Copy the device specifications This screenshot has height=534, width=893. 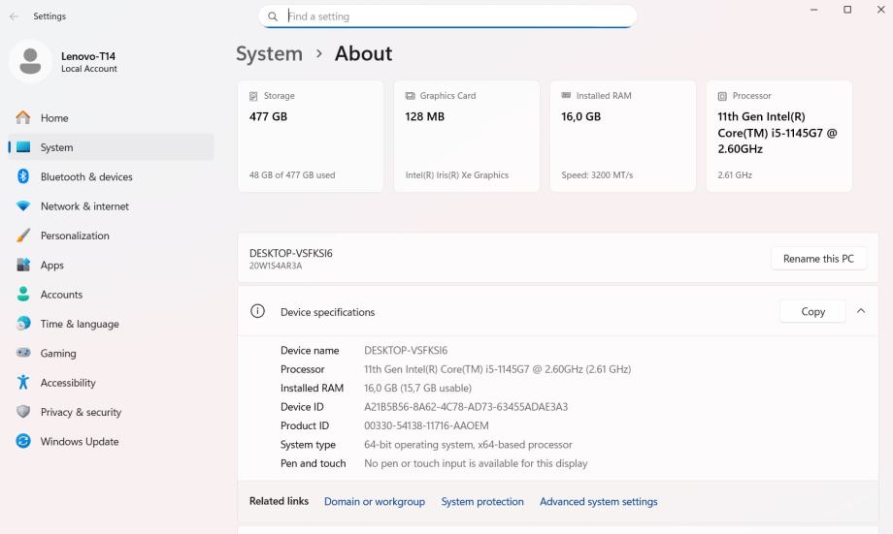[812, 311]
